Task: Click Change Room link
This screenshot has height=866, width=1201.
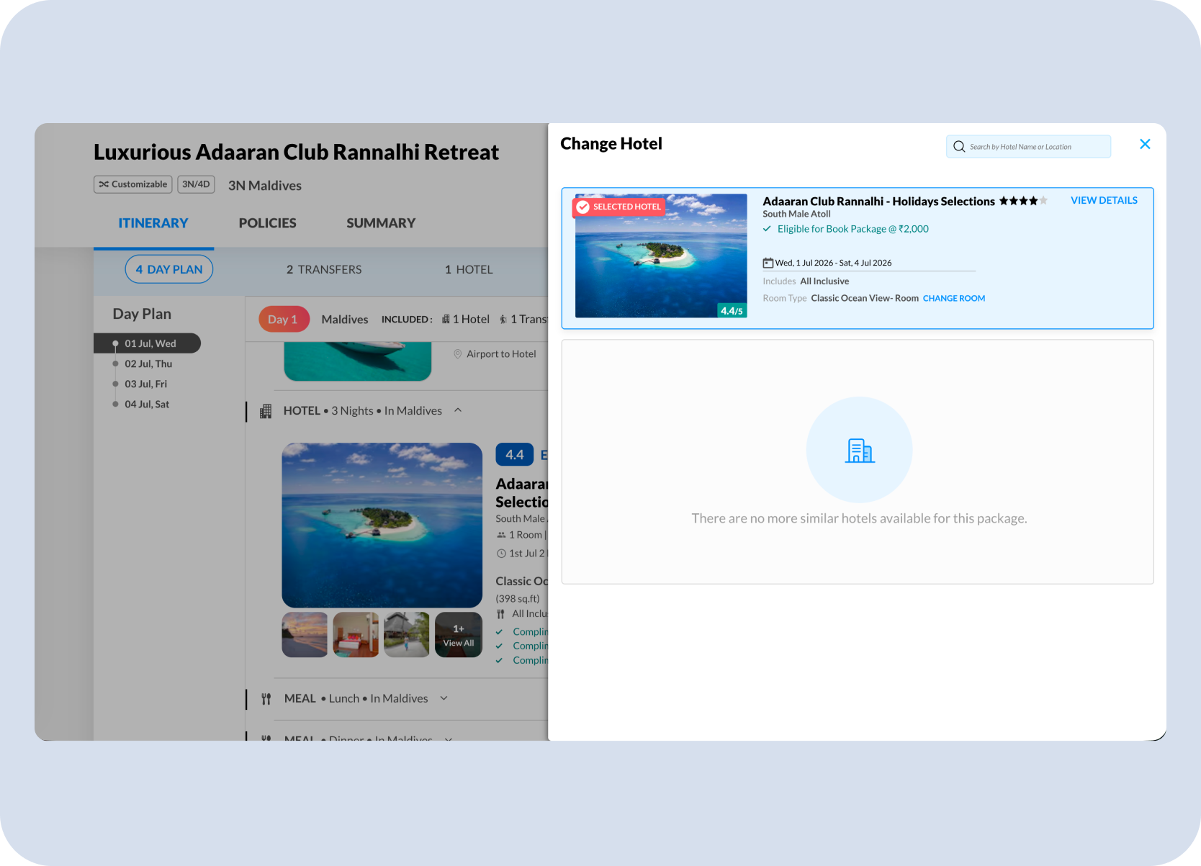Action: pos(954,298)
